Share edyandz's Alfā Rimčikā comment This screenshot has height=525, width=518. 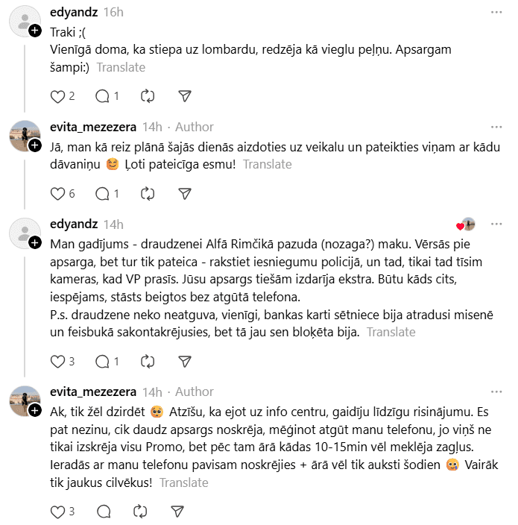[186, 362]
